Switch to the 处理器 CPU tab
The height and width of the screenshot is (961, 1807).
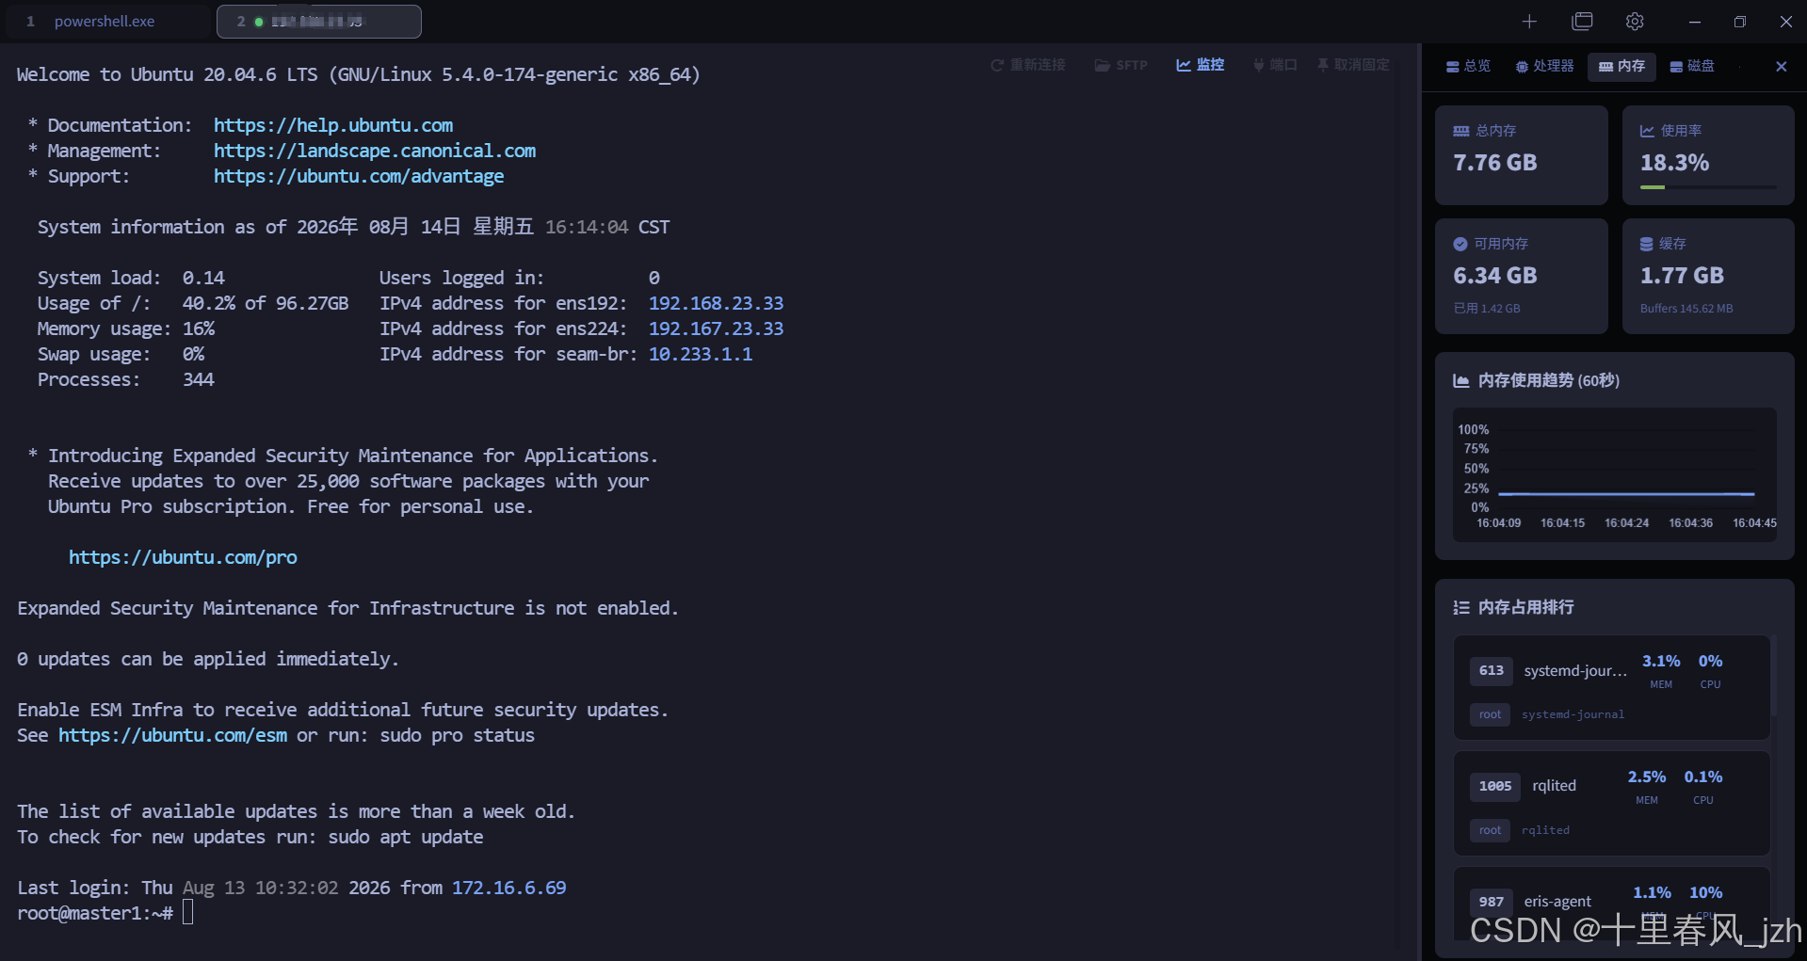(1545, 66)
